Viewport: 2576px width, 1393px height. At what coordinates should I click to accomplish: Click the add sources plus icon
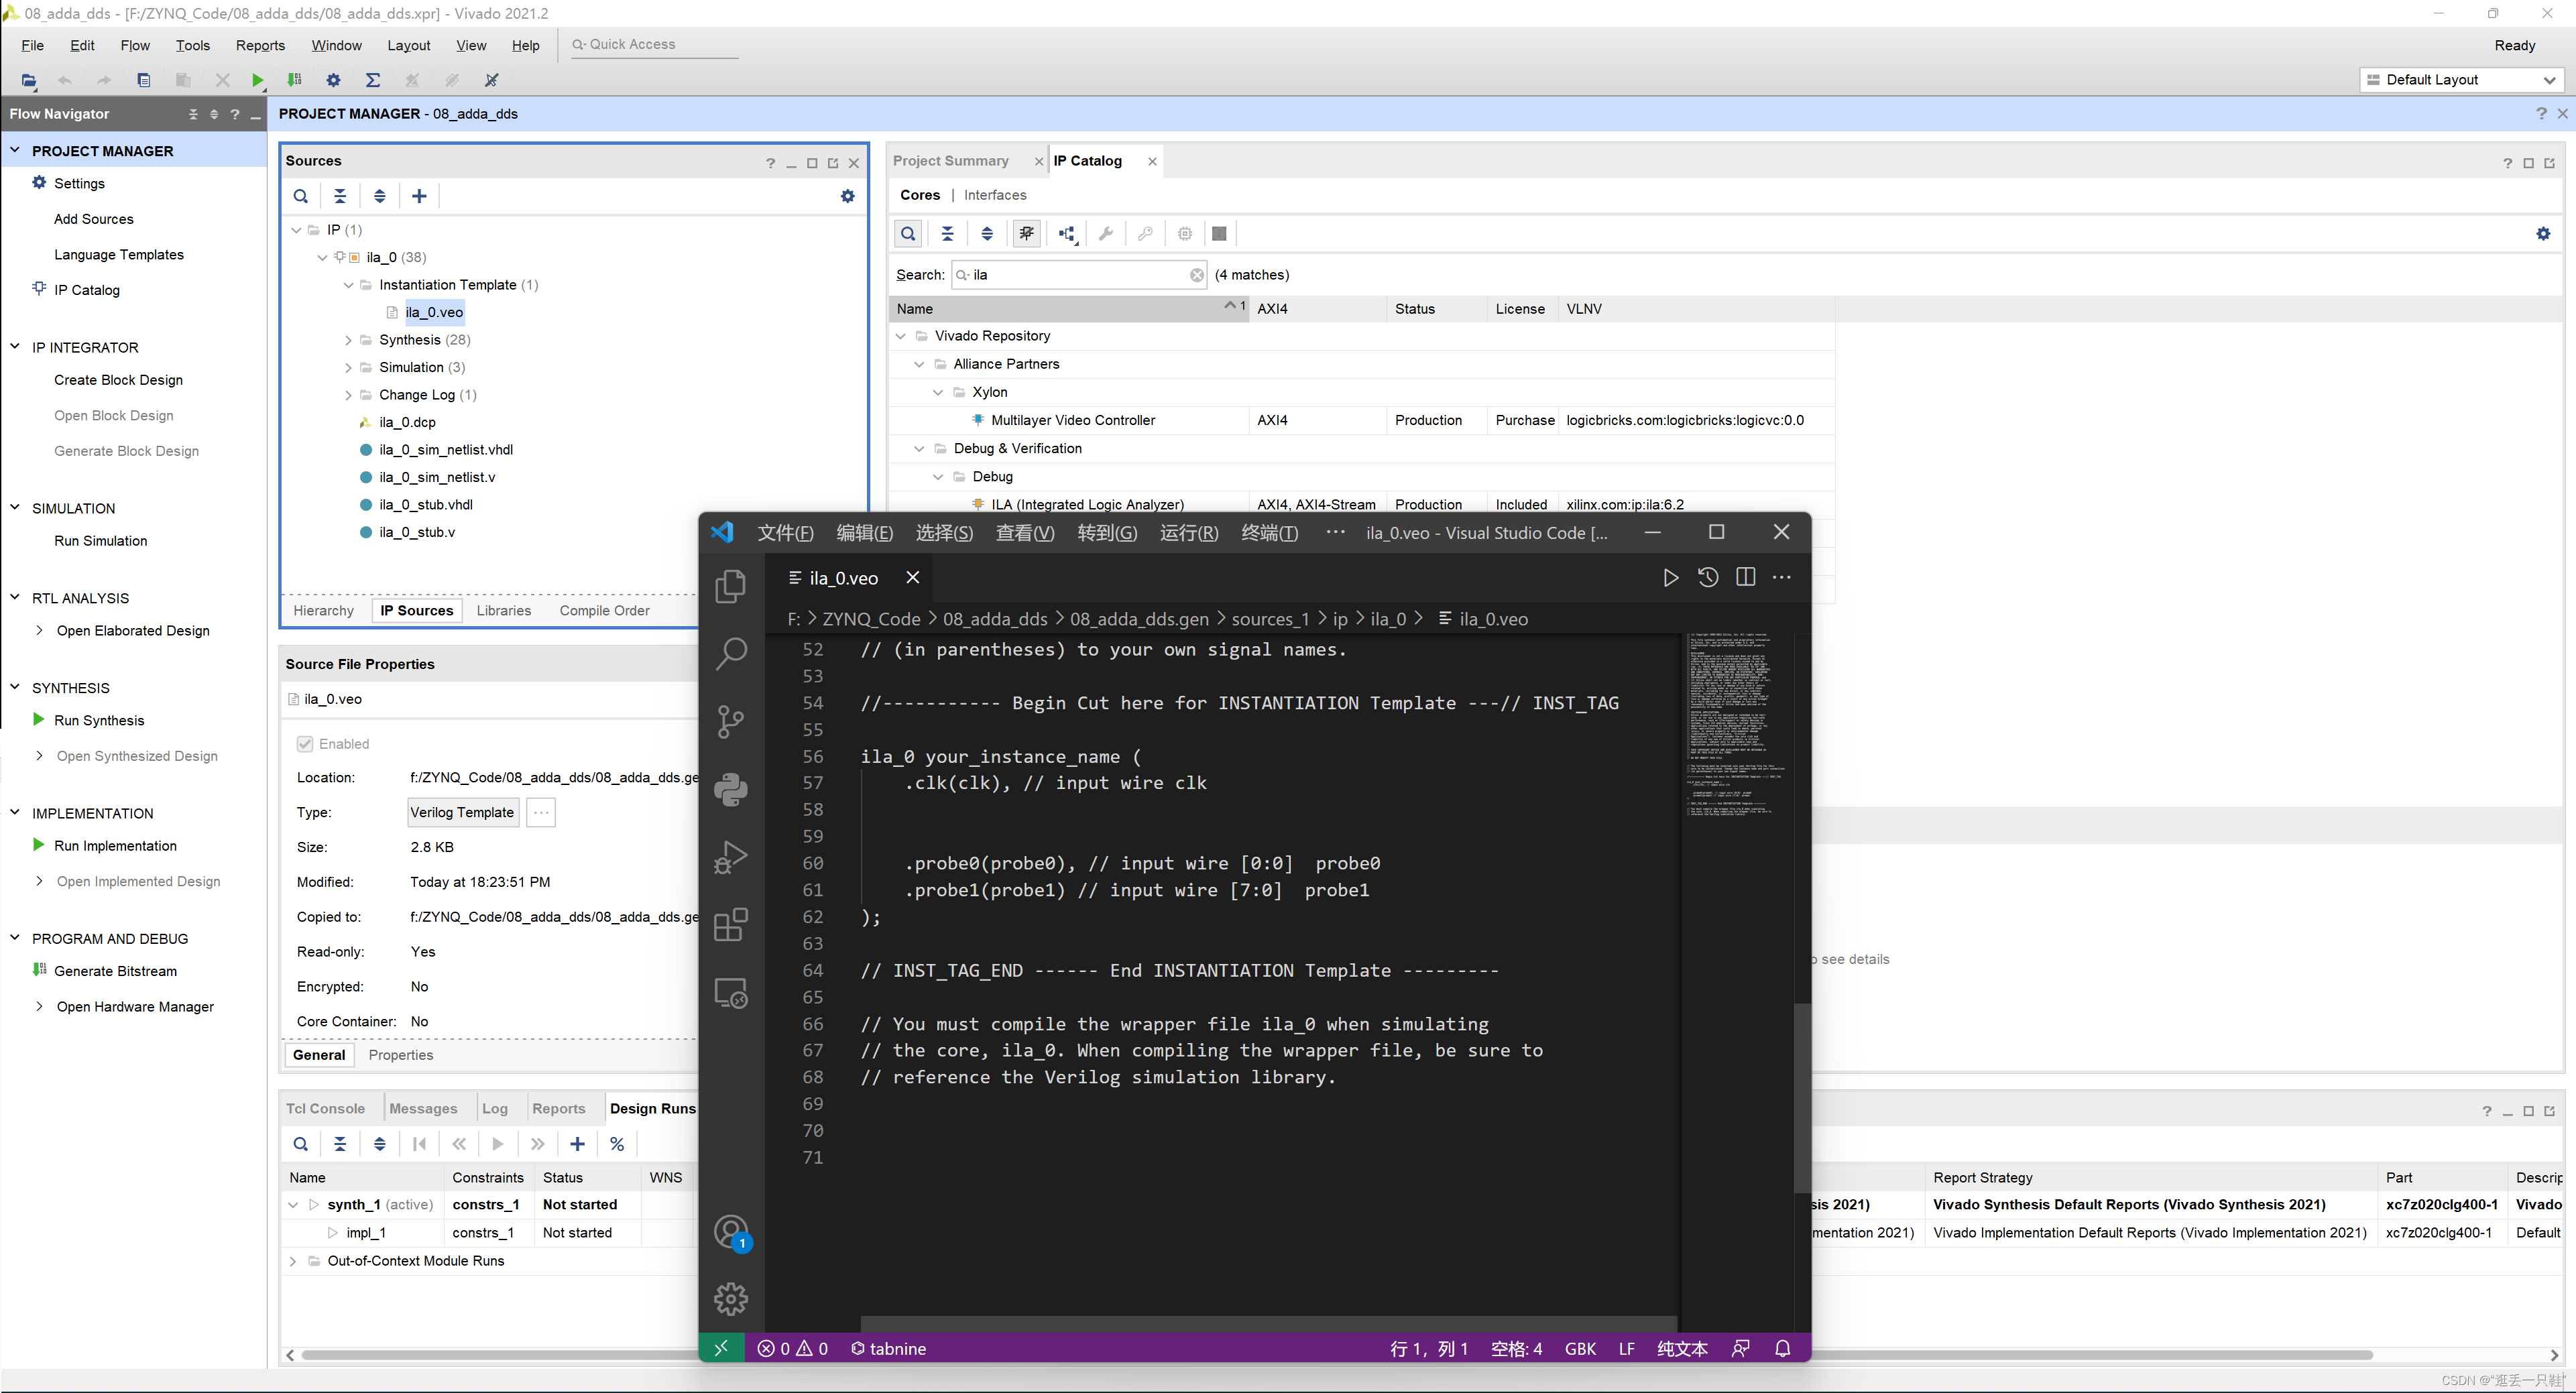[419, 196]
